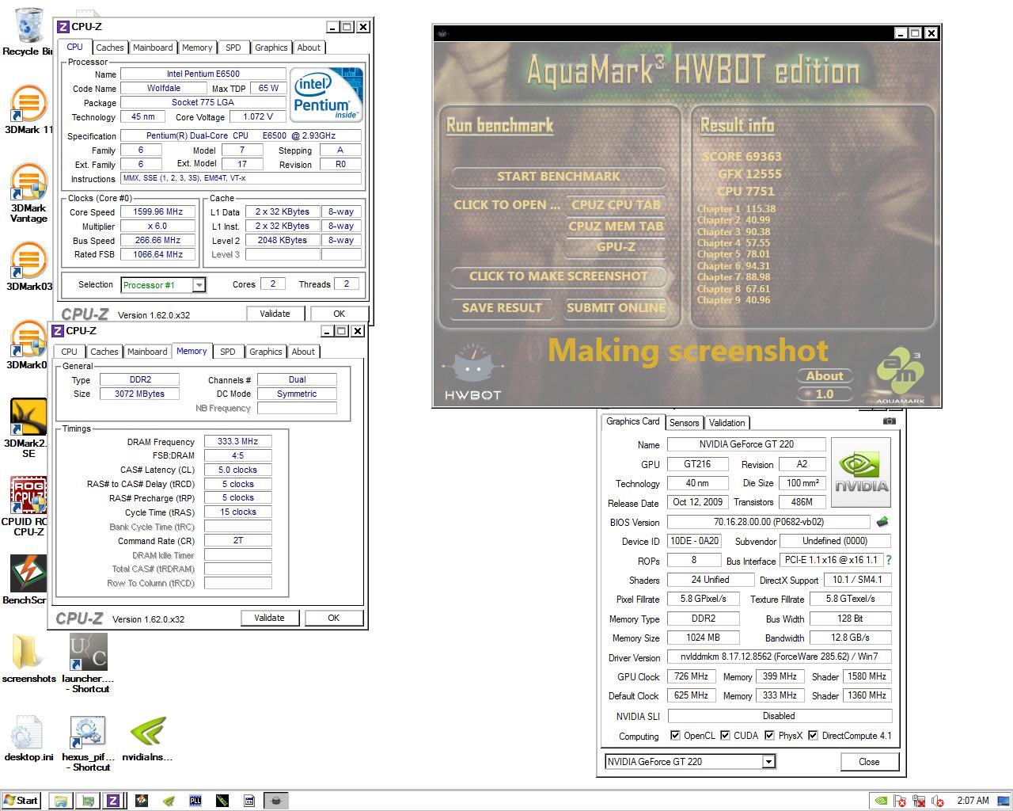Screen dimensions: 1013x811
Task: Click Close button in GPU-Z
Action: 869,762
